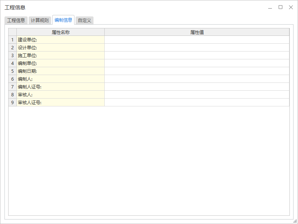This screenshot has height=224, width=298.
Task: Maximize the 工程信息 window
Action: [x=280, y=7]
